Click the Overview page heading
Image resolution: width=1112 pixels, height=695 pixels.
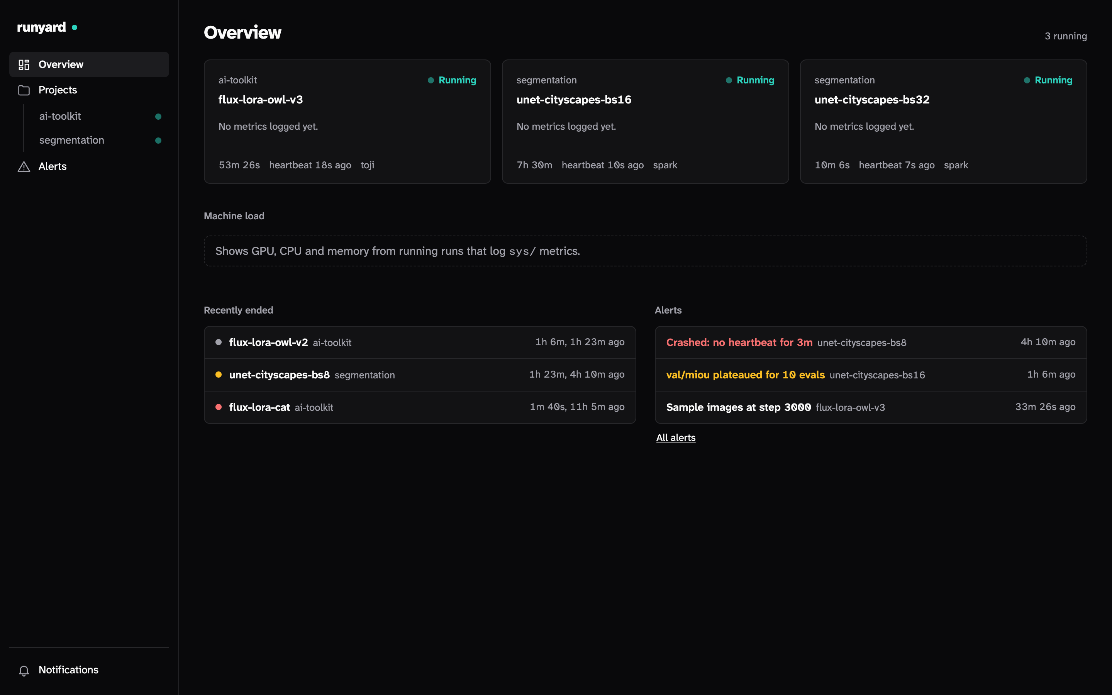coord(242,33)
